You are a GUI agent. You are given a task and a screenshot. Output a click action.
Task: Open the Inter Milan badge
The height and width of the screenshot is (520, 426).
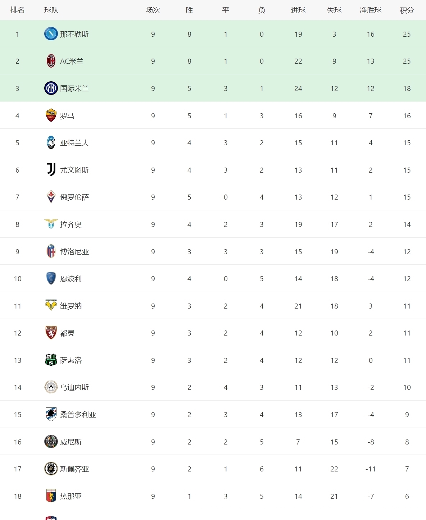pos(51,88)
